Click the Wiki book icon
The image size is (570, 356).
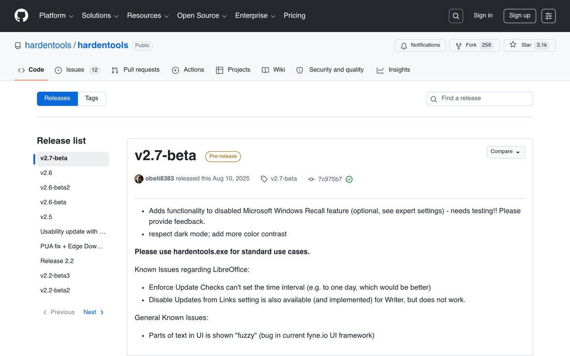[x=265, y=70]
